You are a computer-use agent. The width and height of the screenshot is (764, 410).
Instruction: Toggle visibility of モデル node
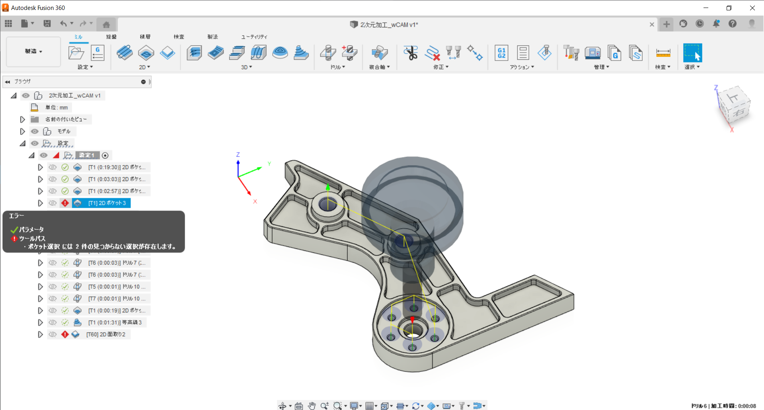pyautogui.click(x=35, y=131)
